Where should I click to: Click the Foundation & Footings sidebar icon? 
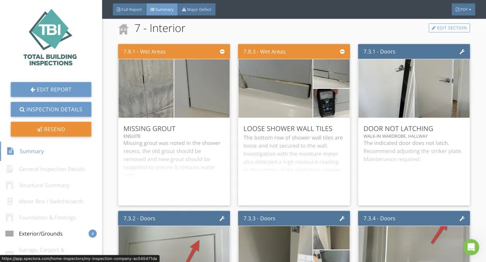click(10, 218)
